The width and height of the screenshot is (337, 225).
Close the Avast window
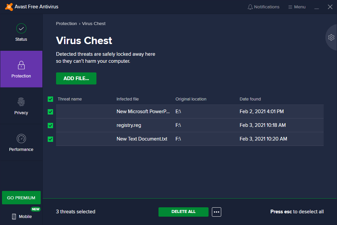tap(330, 7)
